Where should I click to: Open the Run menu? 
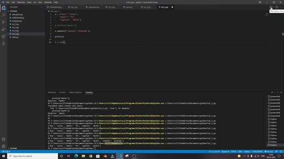[40, 2]
